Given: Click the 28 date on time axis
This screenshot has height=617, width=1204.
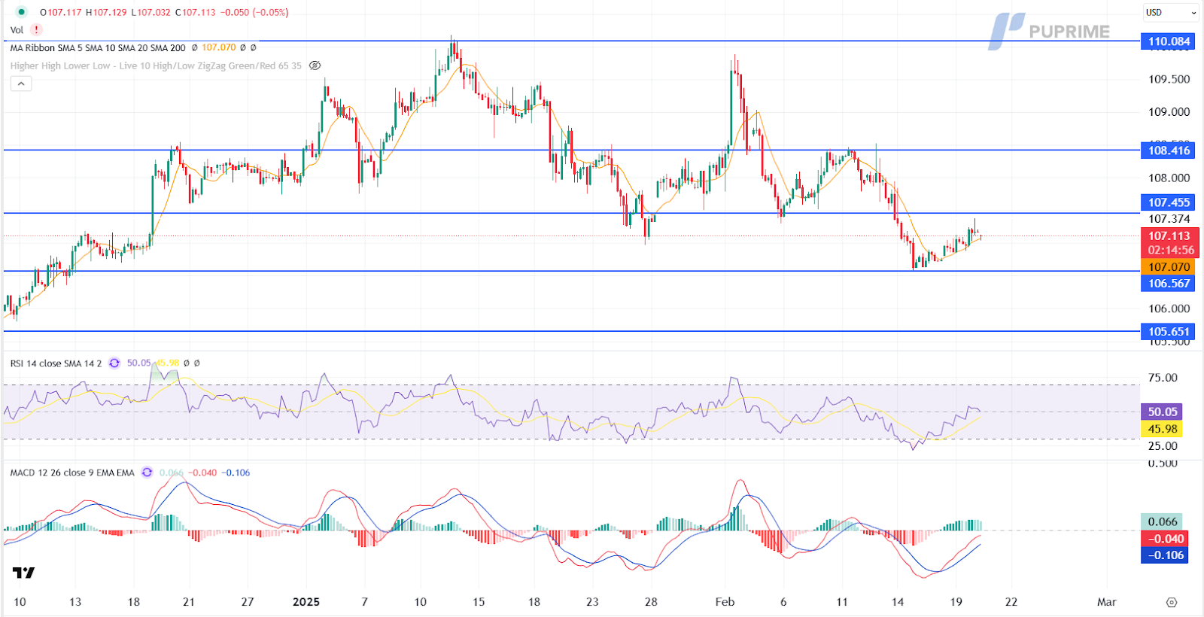Looking at the screenshot, I should pos(651,602).
